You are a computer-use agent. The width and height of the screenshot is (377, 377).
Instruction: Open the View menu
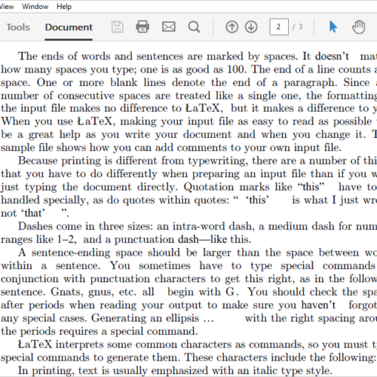6,7
